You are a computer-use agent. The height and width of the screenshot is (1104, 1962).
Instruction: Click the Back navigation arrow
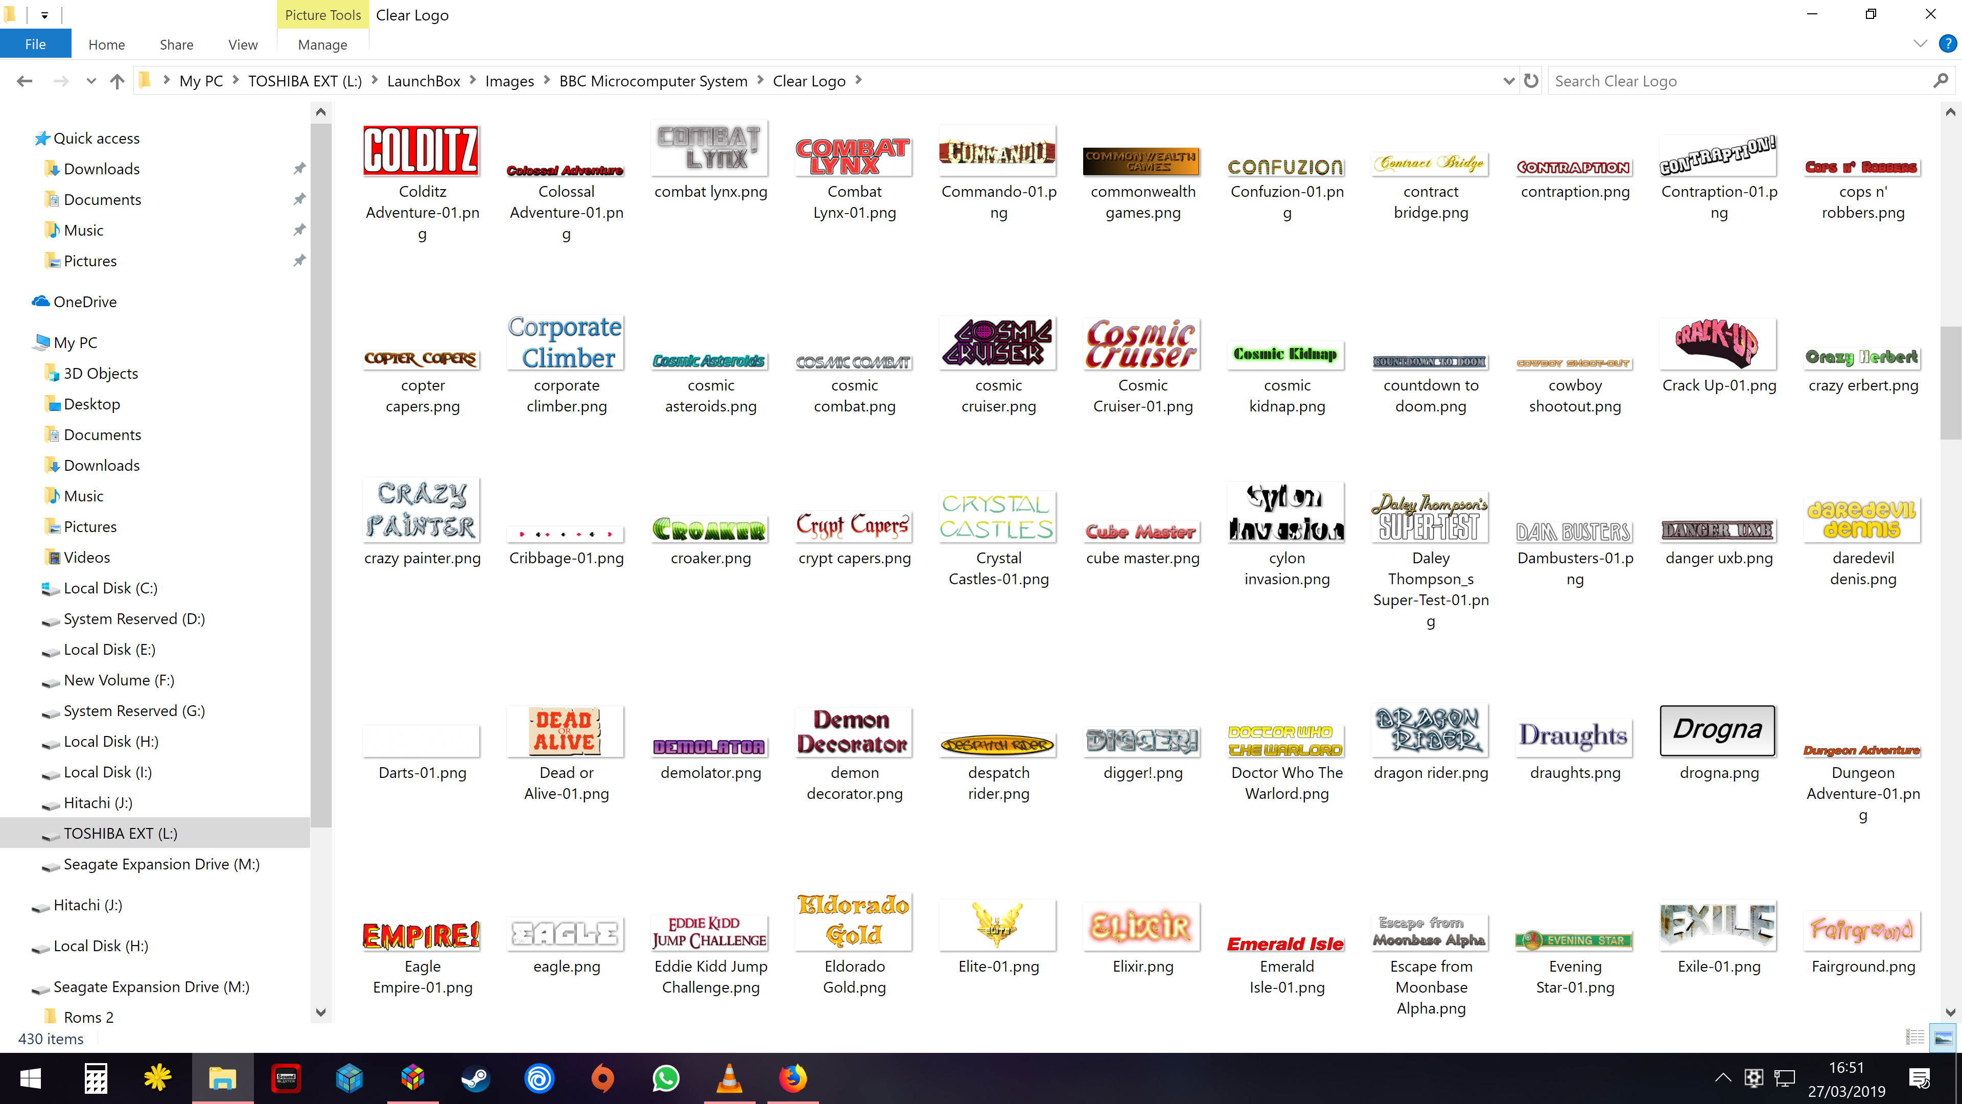(25, 81)
